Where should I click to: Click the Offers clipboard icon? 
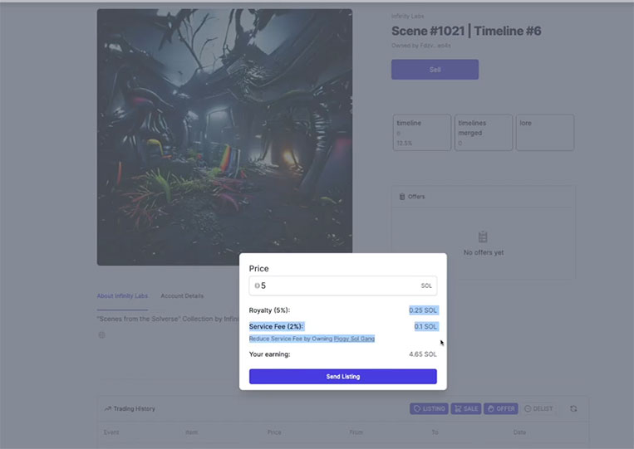pos(402,197)
